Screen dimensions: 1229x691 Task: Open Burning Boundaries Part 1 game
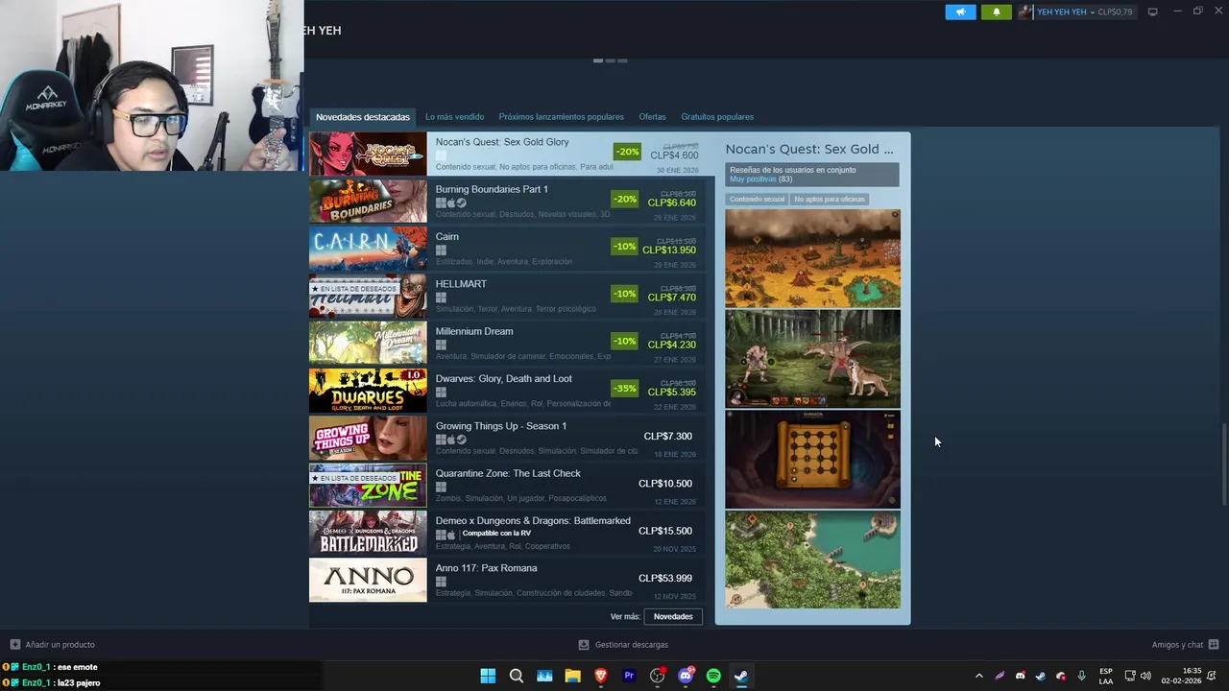pos(507,201)
